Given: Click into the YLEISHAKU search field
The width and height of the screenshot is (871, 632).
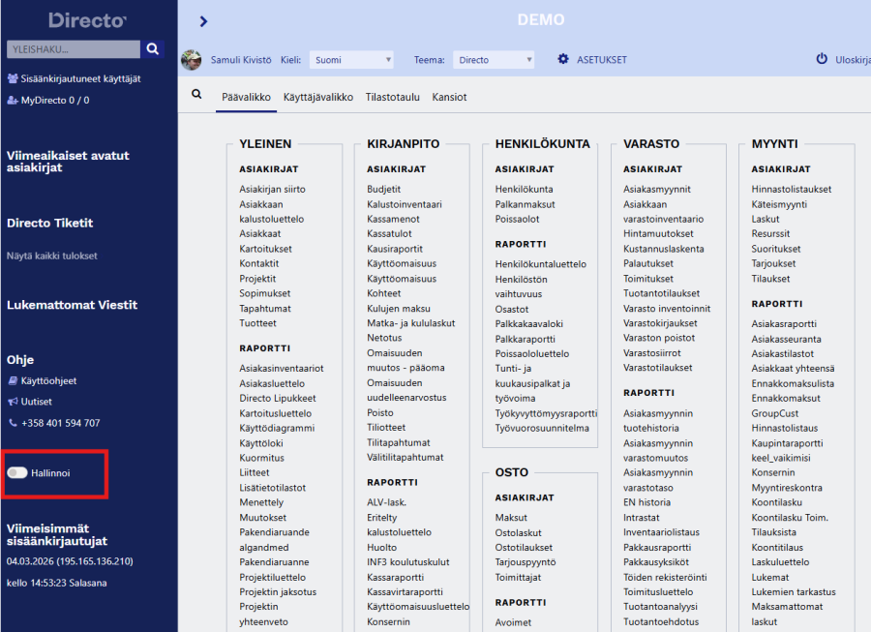Looking at the screenshot, I should (x=74, y=48).
